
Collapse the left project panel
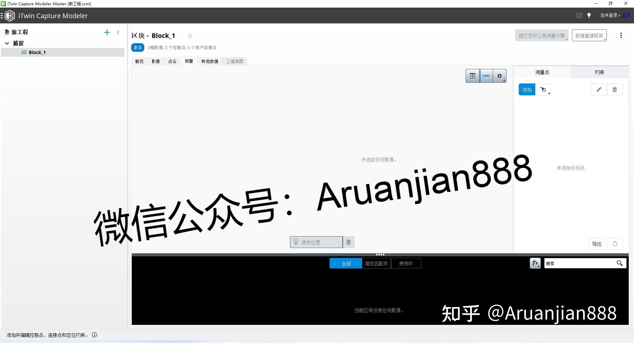(x=118, y=32)
